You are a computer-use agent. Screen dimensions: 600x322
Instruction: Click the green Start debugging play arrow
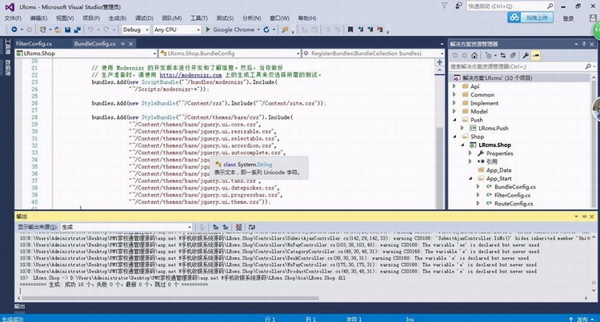coord(209,30)
